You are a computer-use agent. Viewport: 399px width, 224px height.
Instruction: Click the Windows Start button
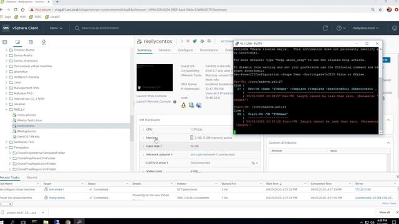[x=1, y=222]
